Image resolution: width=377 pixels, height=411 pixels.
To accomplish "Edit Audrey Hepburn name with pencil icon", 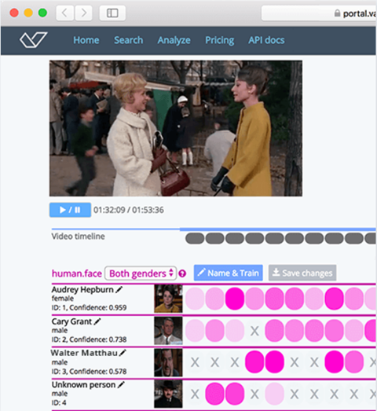I will [x=119, y=289].
